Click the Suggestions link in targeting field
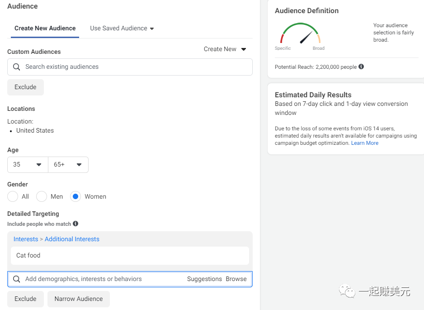 pos(204,279)
